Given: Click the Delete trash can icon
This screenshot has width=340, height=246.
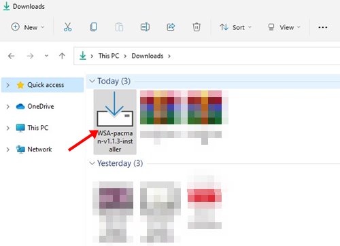Looking at the screenshot, I should coord(197,27).
